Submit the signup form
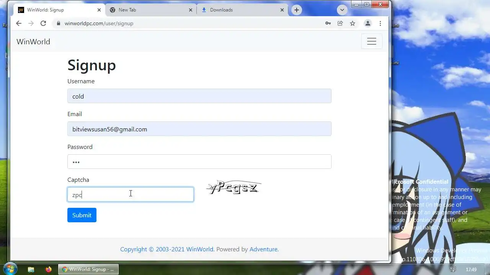This screenshot has height=275, width=490. [82, 215]
